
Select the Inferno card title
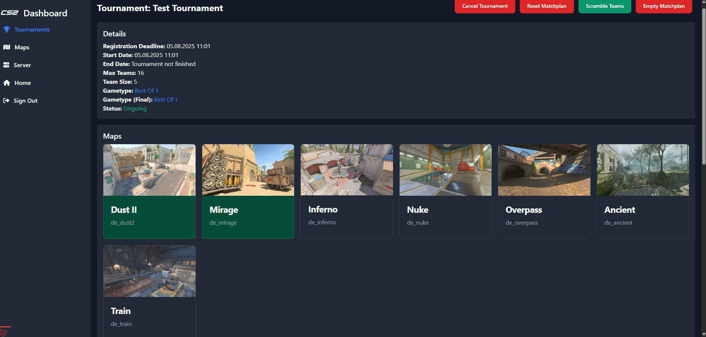323,209
